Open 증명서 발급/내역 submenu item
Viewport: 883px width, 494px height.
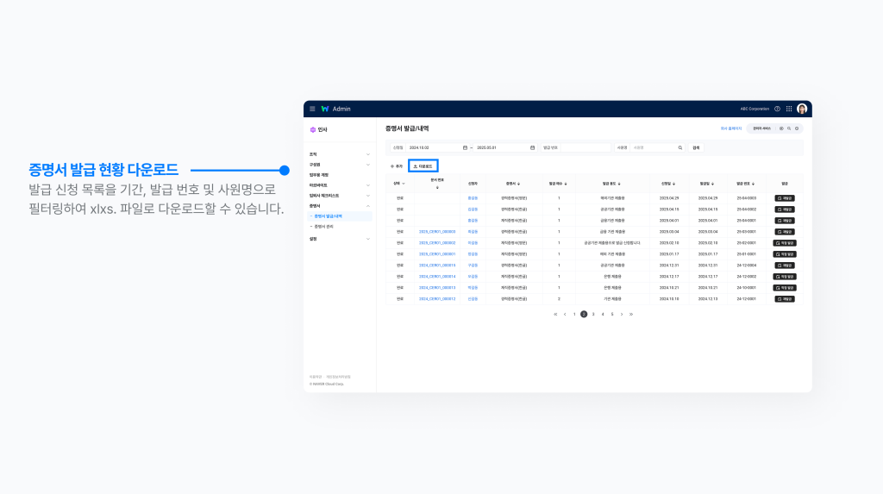(340, 216)
